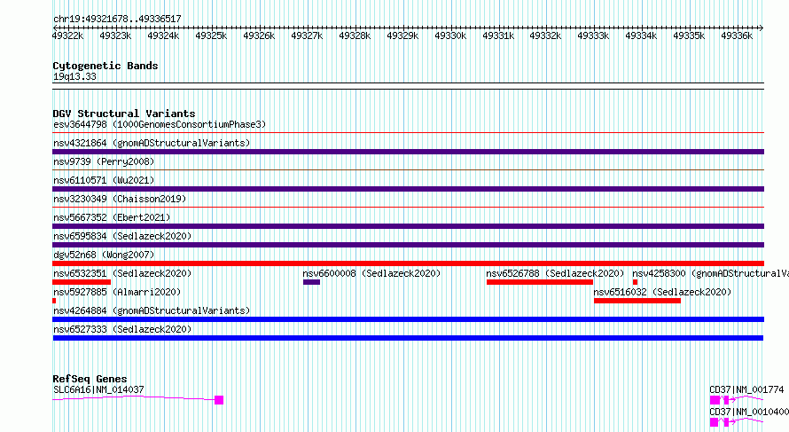Click the nsv6600008 (Sedlazeck2020) label

pos(371,273)
